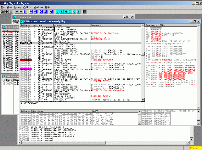Open the options list icon in the toolbar
This screenshot has height=150, width=202.
pyautogui.click(x=84, y=12)
